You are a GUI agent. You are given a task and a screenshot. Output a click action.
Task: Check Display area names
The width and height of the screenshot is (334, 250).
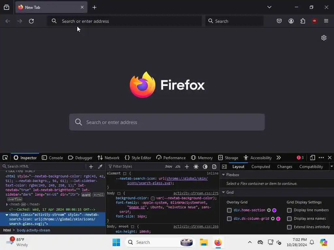pyautogui.click(x=289, y=219)
